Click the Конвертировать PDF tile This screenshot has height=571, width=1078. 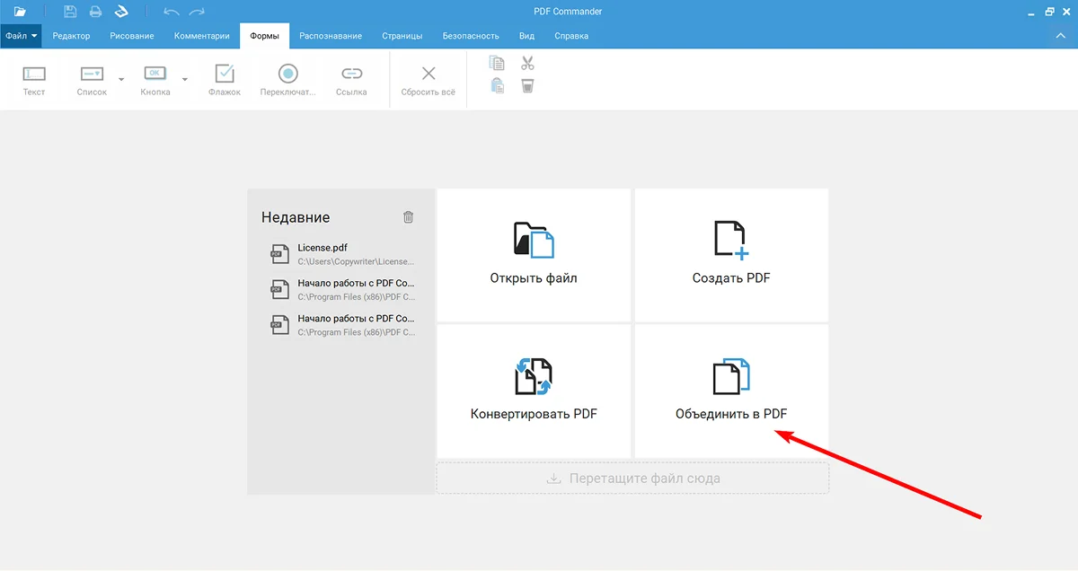tap(534, 391)
